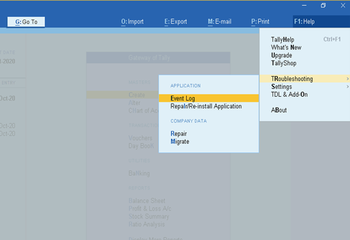This screenshot has width=350, height=240.
Task: Click the Gateway of Tally title
Action: click(149, 58)
